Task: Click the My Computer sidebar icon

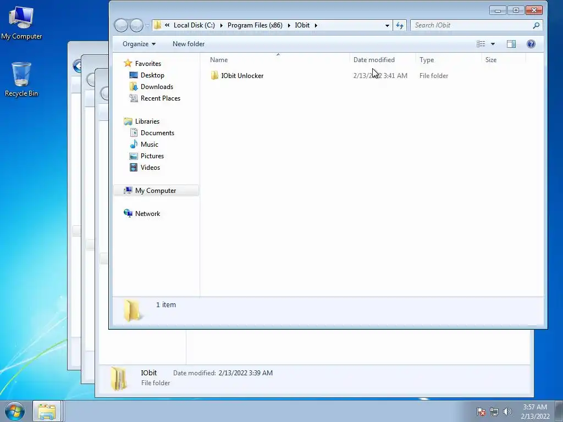Action: [128, 191]
